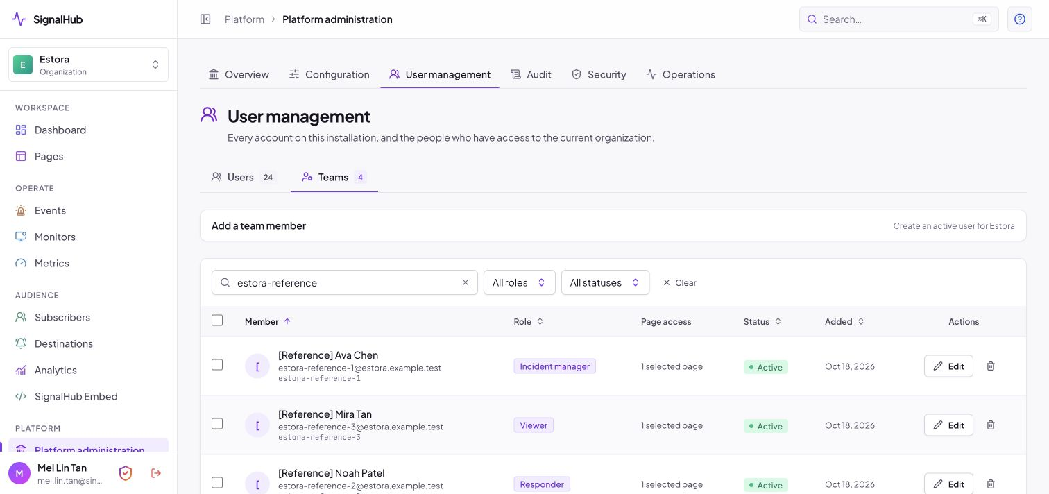The width and height of the screenshot is (1049, 494).
Task: Open the All roles filter dropdown
Action: pyautogui.click(x=520, y=282)
